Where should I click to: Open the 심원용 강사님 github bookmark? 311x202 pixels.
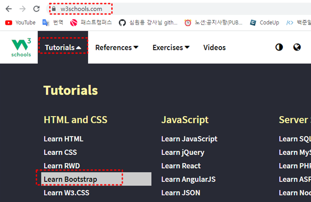coord(148,23)
